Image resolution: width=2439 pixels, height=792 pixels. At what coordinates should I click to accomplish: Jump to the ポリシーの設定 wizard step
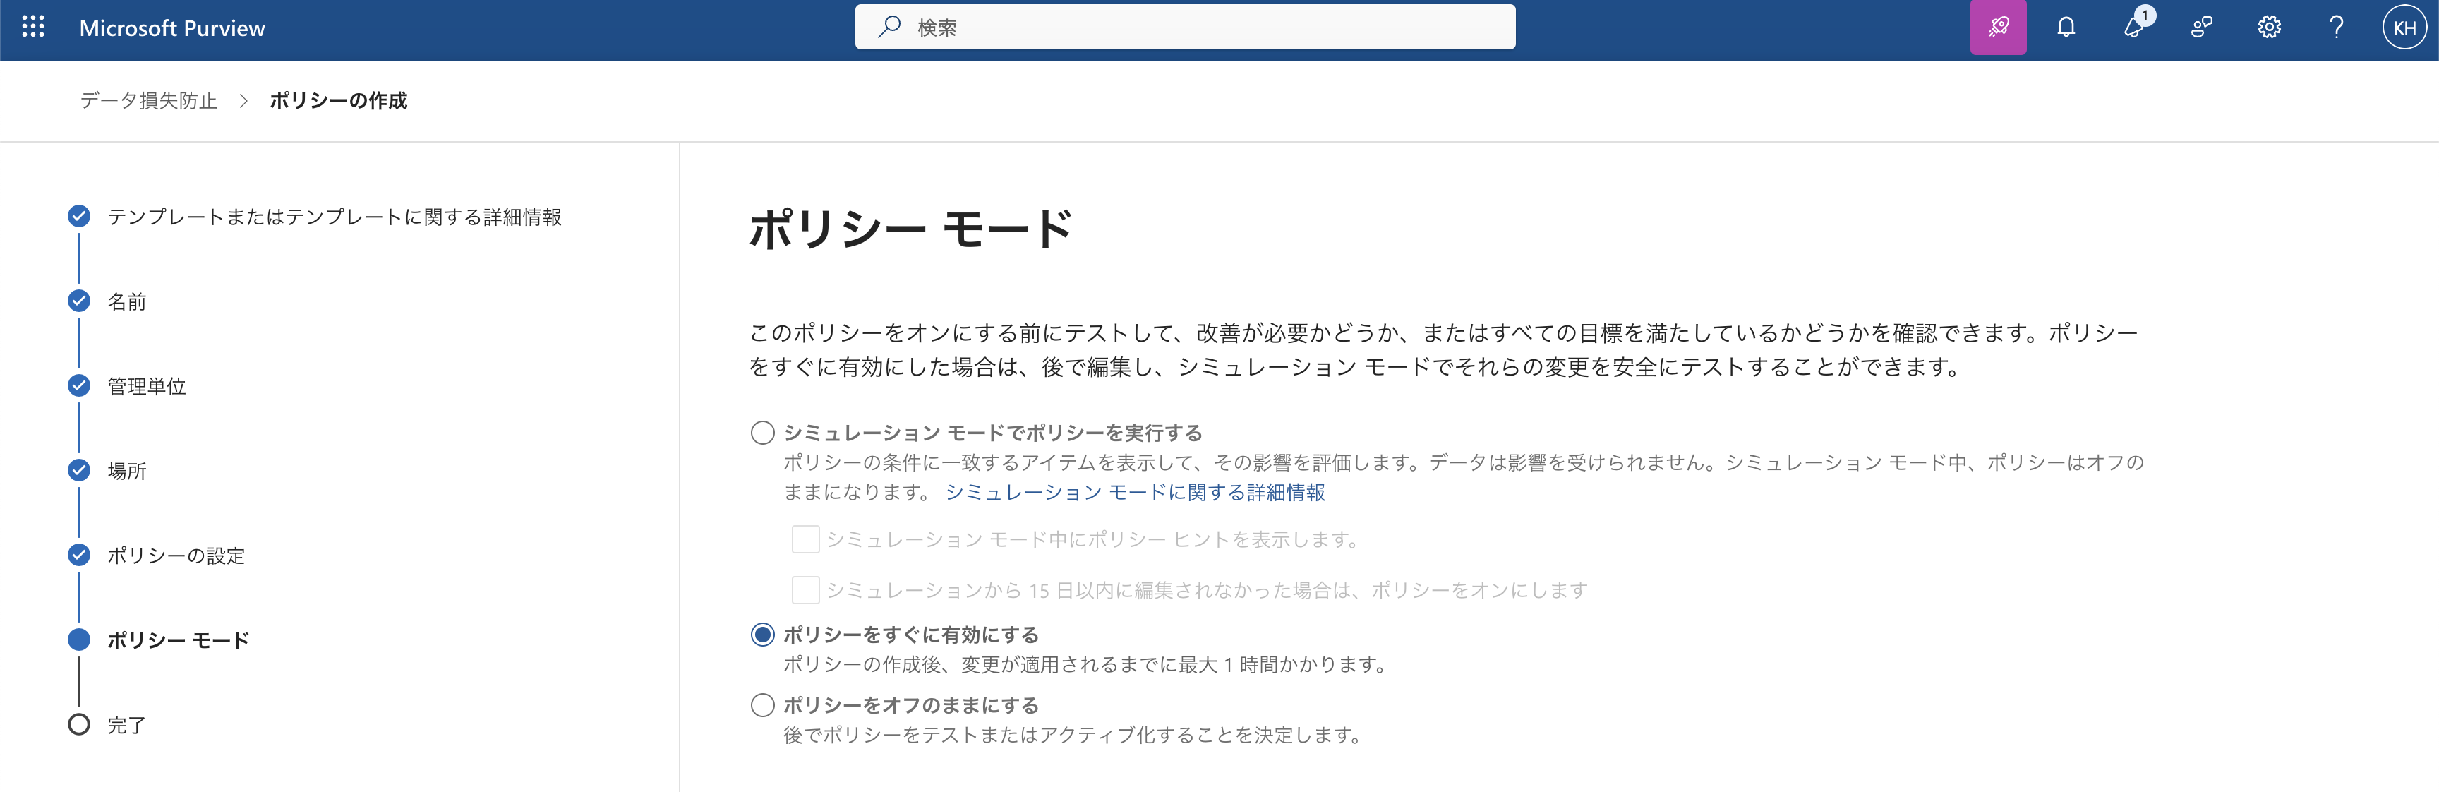coord(175,556)
